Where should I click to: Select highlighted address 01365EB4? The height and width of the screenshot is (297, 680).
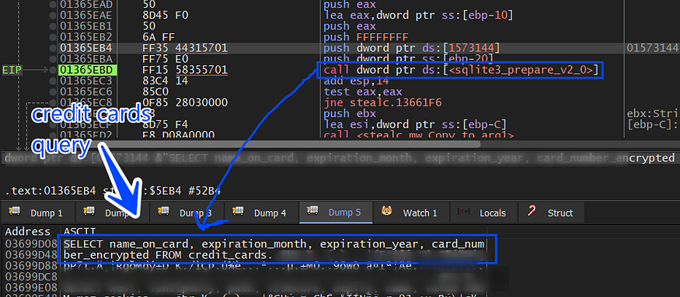click(87, 47)
